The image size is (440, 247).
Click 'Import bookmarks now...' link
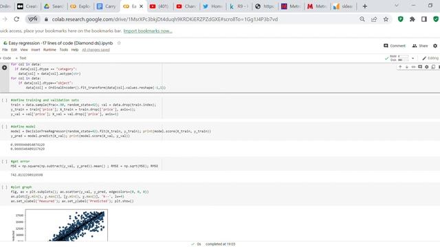click(148, 31)
